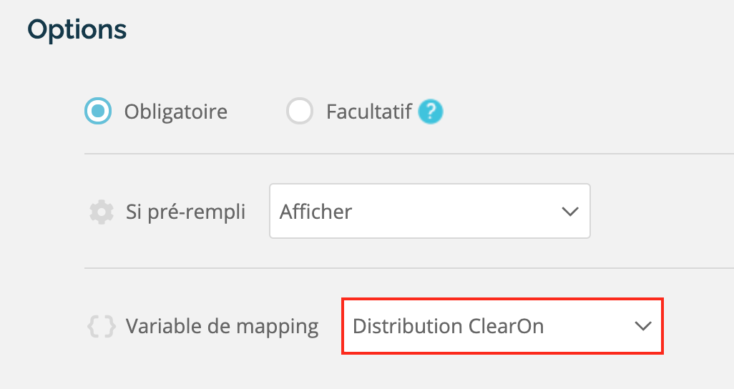Select the Obligatoire radio button
Image resolution: width=734 pixels, height=389 pixels.
click(98, 111)
